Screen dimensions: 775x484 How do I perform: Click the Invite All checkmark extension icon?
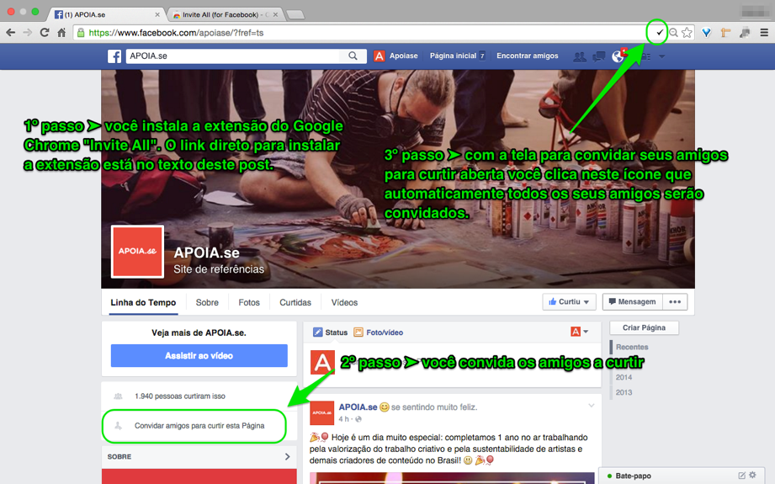point(660,33)
